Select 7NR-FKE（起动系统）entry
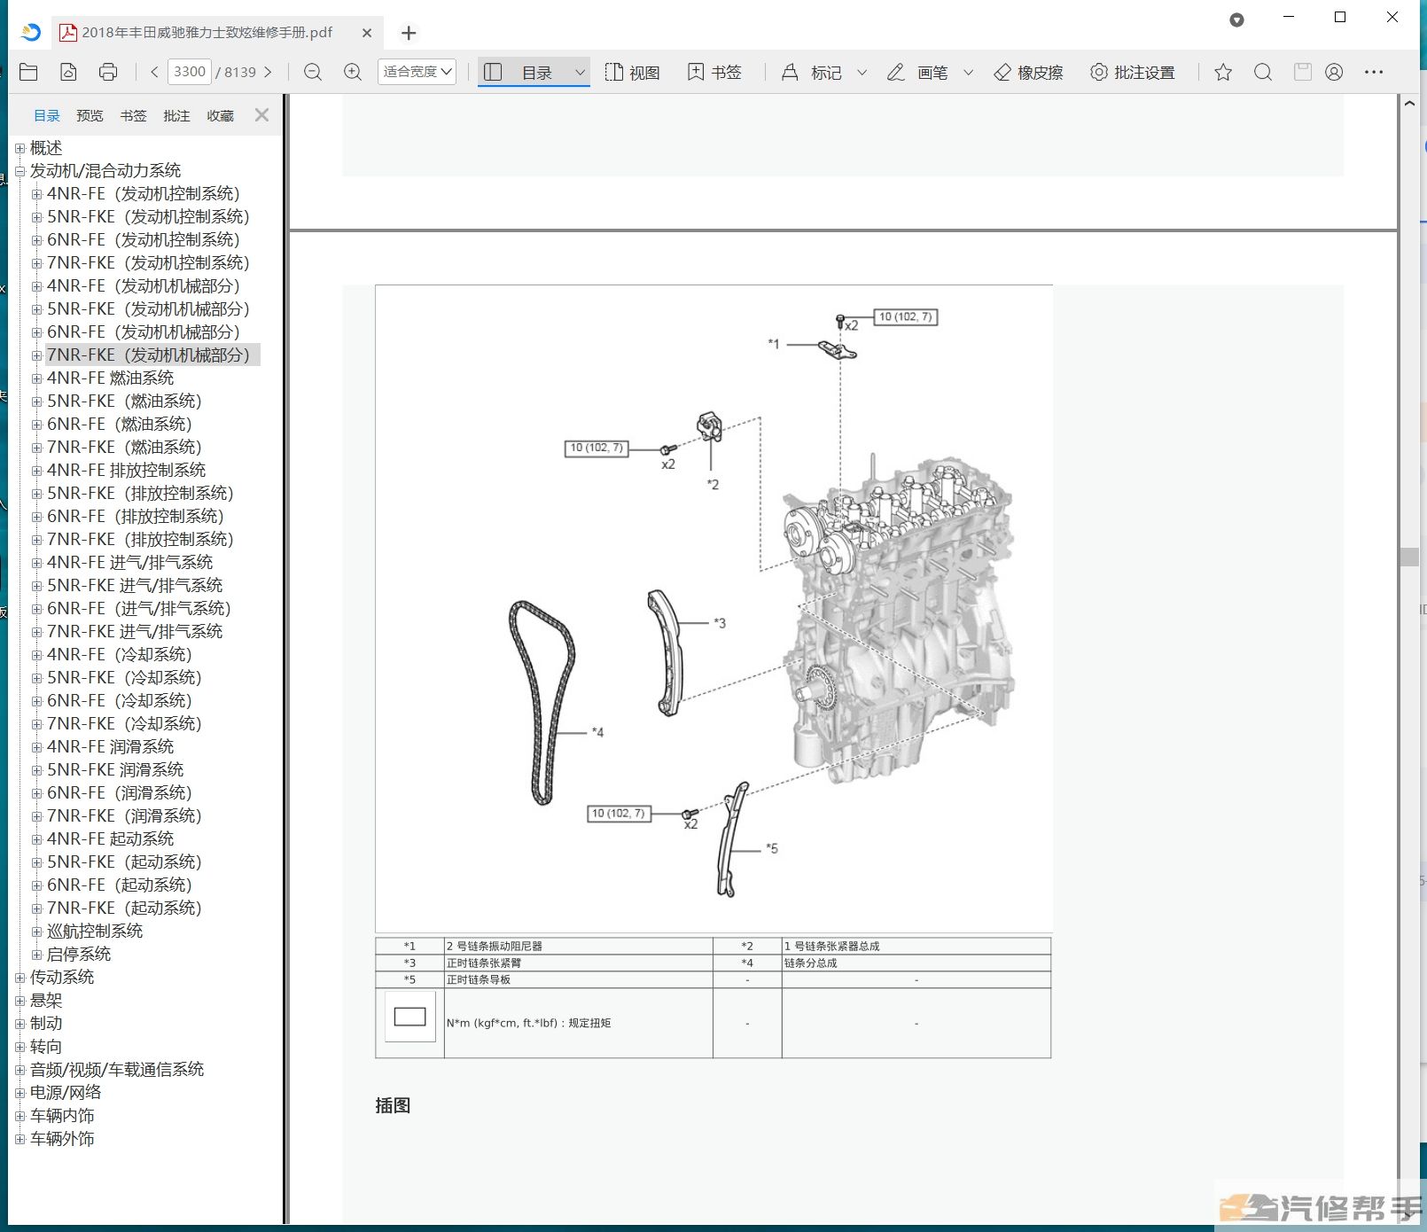This screenshot has height=1232, width=1427. (x=124, y=908)
